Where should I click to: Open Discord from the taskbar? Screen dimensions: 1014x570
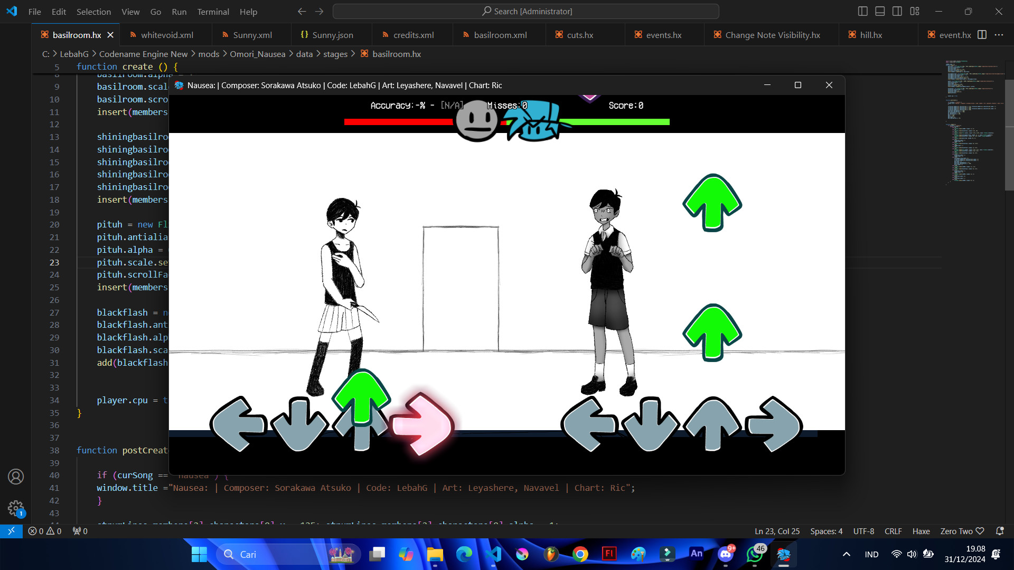726,554
